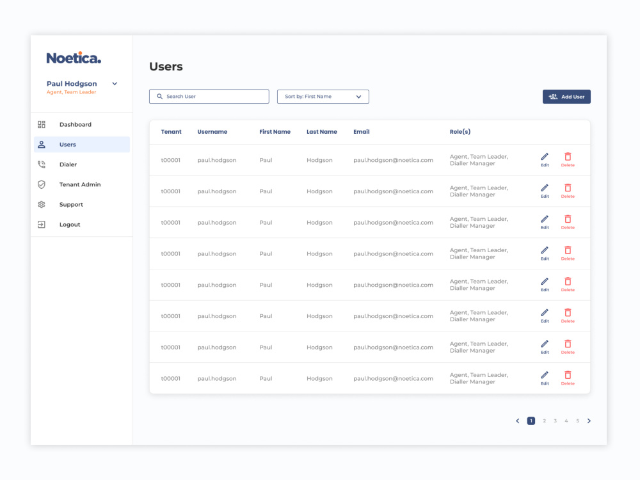Click the Add User button
Image resolution: width=640 pixels, height=480 pixels.
[x=566, y=97]
